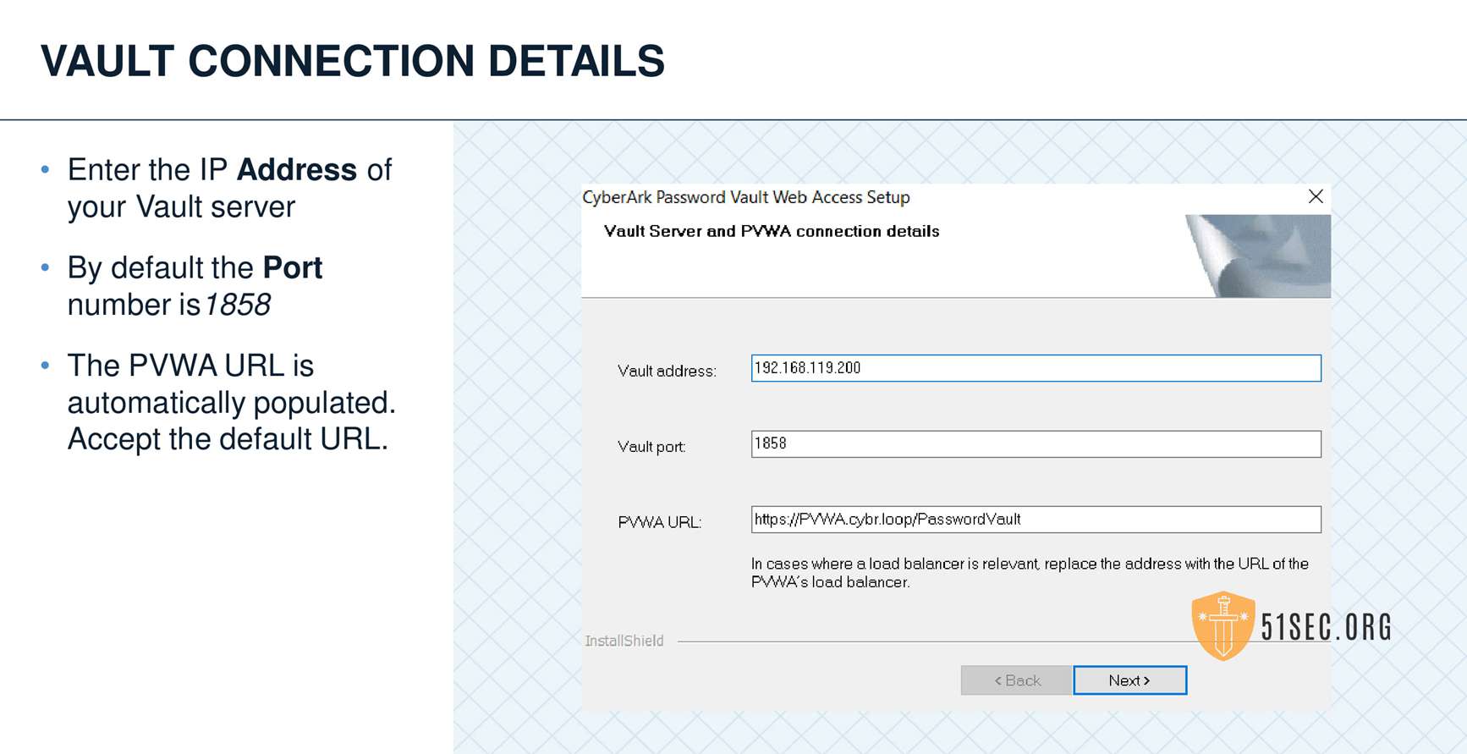Click the 'Vault address:' label
Image resolution: width=1467 pixels, height=754 pixels.
[x=667, y=371]
